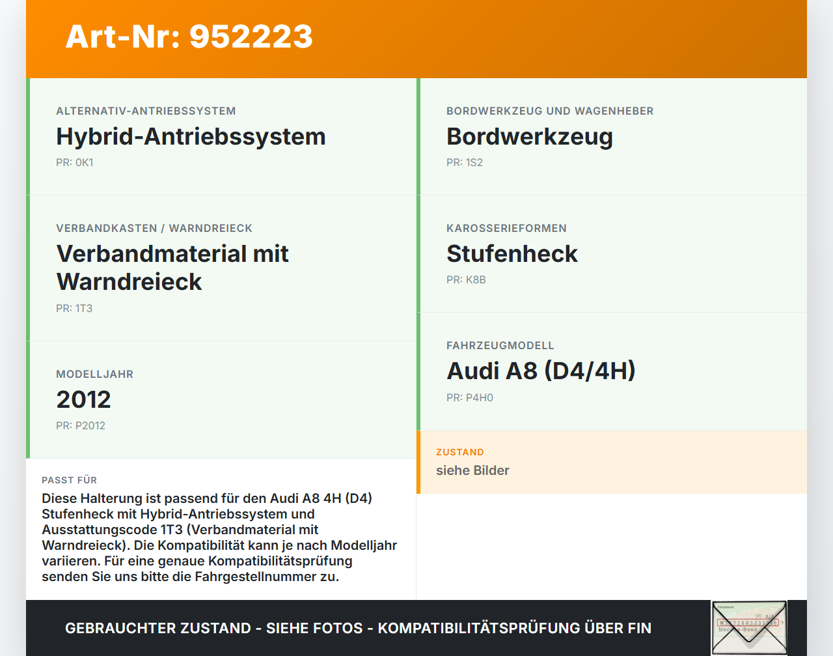Click the PR: K8B code
The width and height of the screenshot is (833, 656).
click(x=466, y=279)
